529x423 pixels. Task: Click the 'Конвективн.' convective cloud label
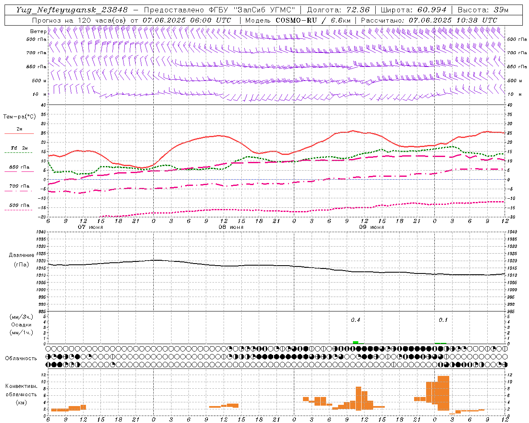tap(21, 386)
